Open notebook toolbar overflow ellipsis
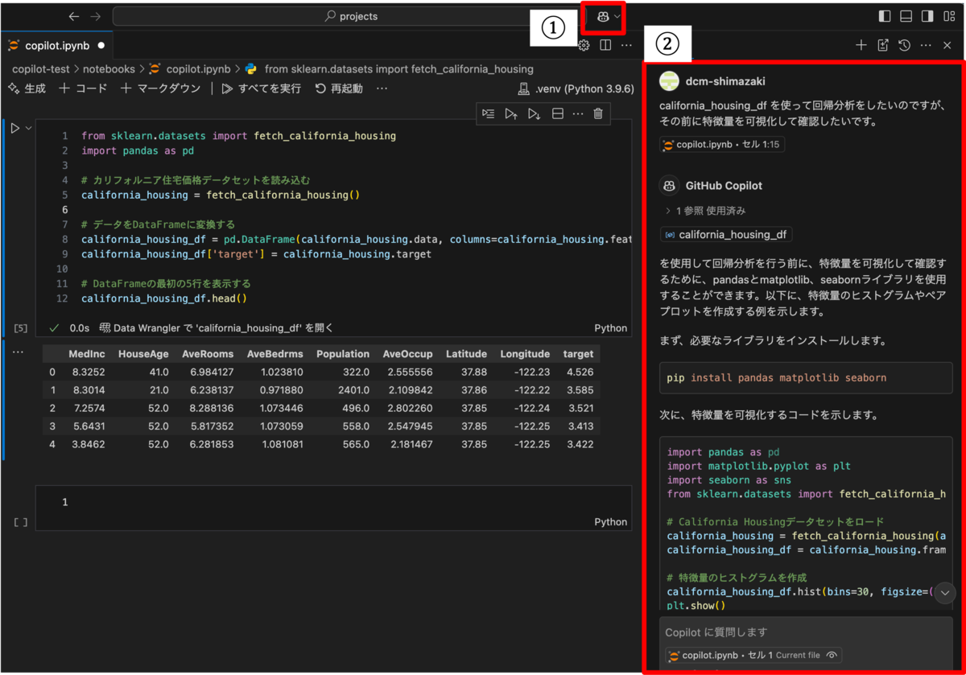Viewport: 966px width, 675px height. click(x=382, y=88)
